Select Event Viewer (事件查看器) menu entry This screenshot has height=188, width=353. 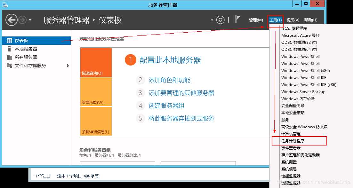point(291,148)
